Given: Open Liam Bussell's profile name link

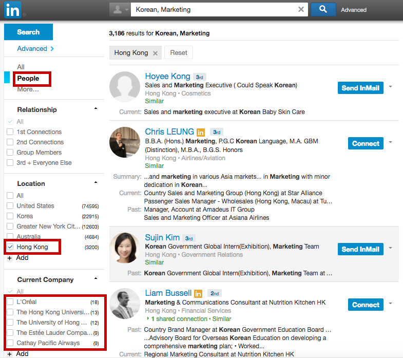Looking at the screenshot, I should pos(168,293).
